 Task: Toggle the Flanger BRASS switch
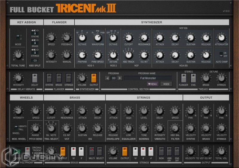click(59, 78)
